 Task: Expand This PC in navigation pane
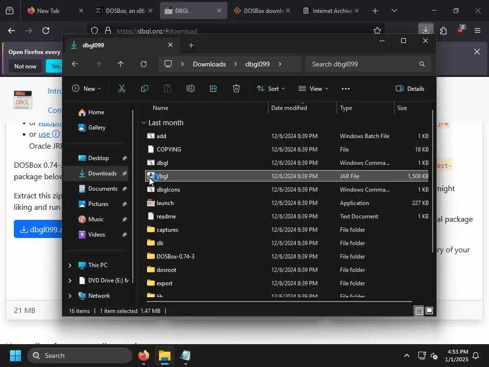pyautogui.click(x=70, y=265)
